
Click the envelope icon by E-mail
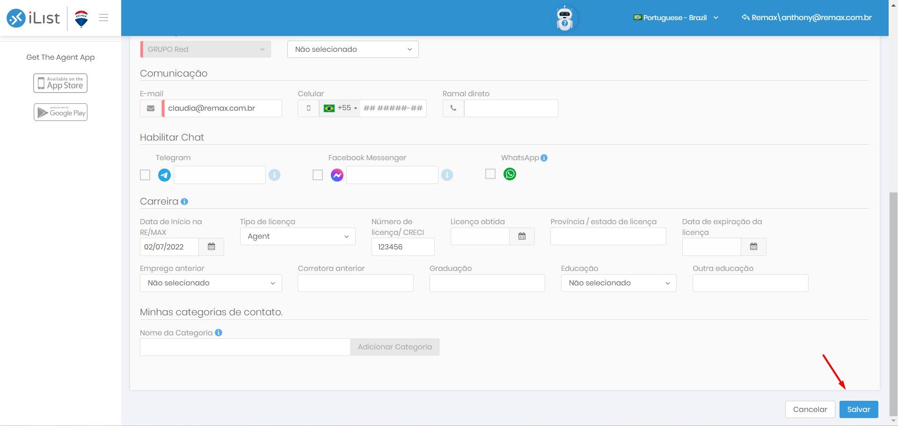pyautogui.click(x=151, y=108)
